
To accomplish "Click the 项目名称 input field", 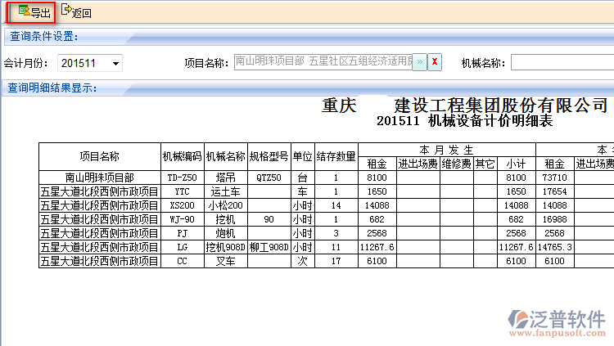I will click(323, 62).
